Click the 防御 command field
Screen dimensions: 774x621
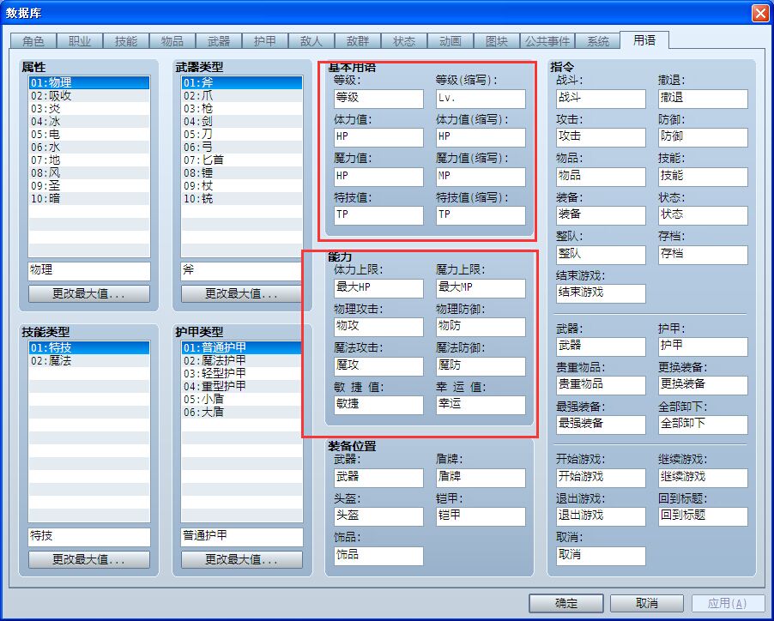point(703,137)
